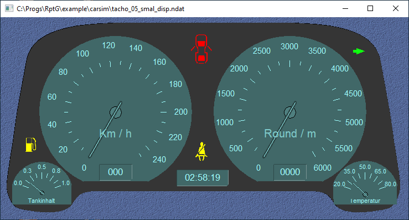This screenshot has height=220, width=409.
Task: Click the 100 mark on speedometer
Action: (82, 54)
